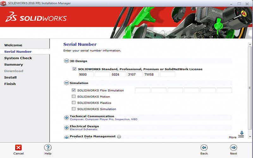Enable SOLIDWORKS Motion checkbox
This screenshot has height=158, width=253.
(x=74, y=97)
